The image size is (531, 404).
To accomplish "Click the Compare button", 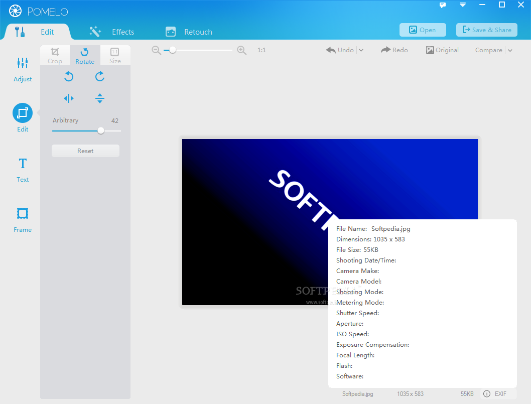I will (489, 50).
